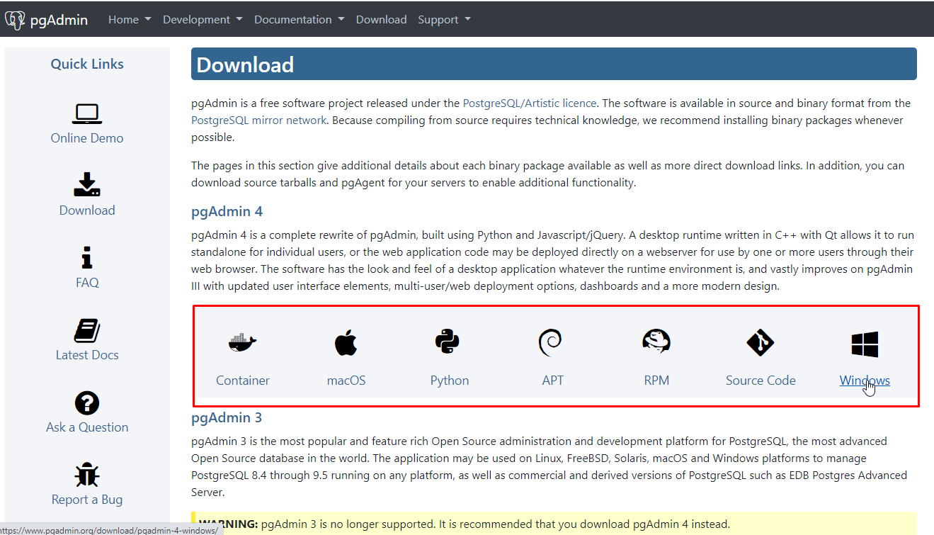The width and height of the screenshot is (934, 535).
Task: Click the Report a Bug icon
Action: click(87, 475)
